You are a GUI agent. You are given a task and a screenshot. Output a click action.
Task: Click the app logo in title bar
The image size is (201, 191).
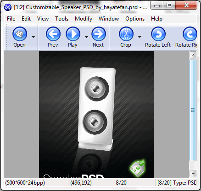click(x=8, y=7)
